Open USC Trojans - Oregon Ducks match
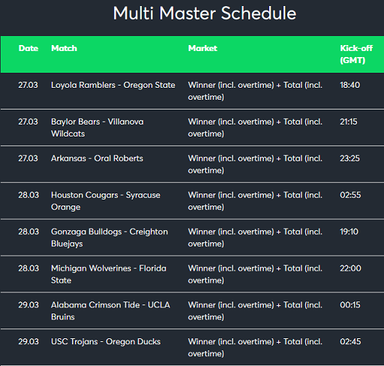 pos(106,341)
